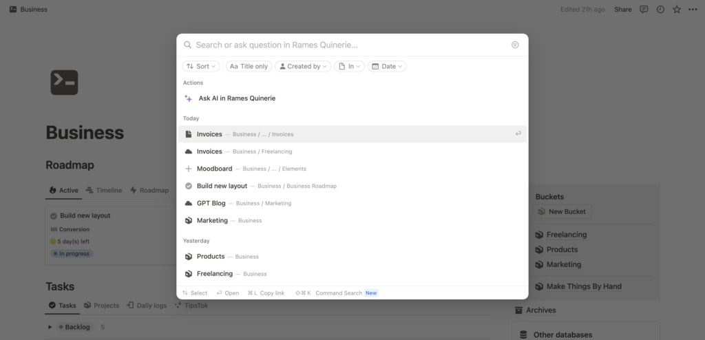Select the Tasks tab
Image resolution: width=705 pixels, height=340 pixels.
coord(63,306)
